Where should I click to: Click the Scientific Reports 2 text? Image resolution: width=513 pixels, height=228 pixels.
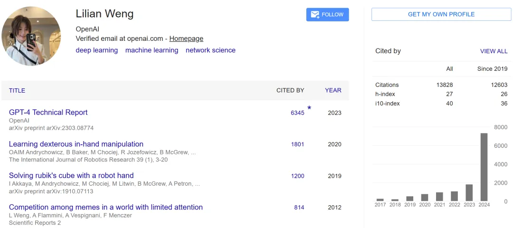click(x=35, y=223)
